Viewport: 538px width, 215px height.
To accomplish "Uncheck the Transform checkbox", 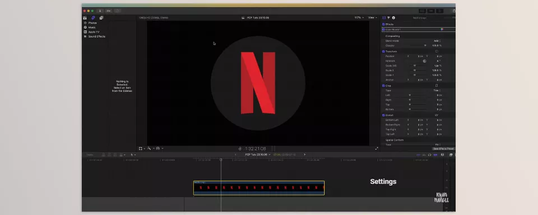I will [x=383, y=52].
